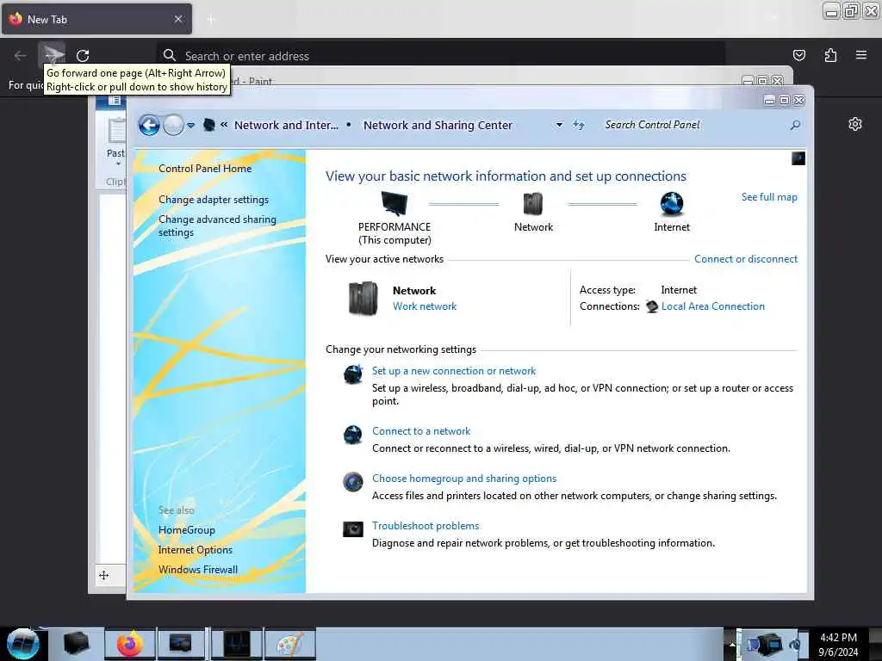This screenshot has height=661, width=882.
Task: Open recent pages dropdown next to forward button
Action: tap(191, 126)
